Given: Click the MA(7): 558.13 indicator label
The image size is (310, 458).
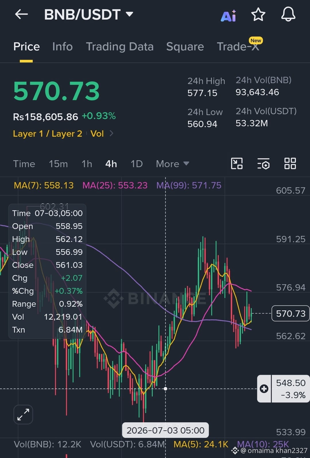Looking at the screenshot, I should click(x=44, y=185).
